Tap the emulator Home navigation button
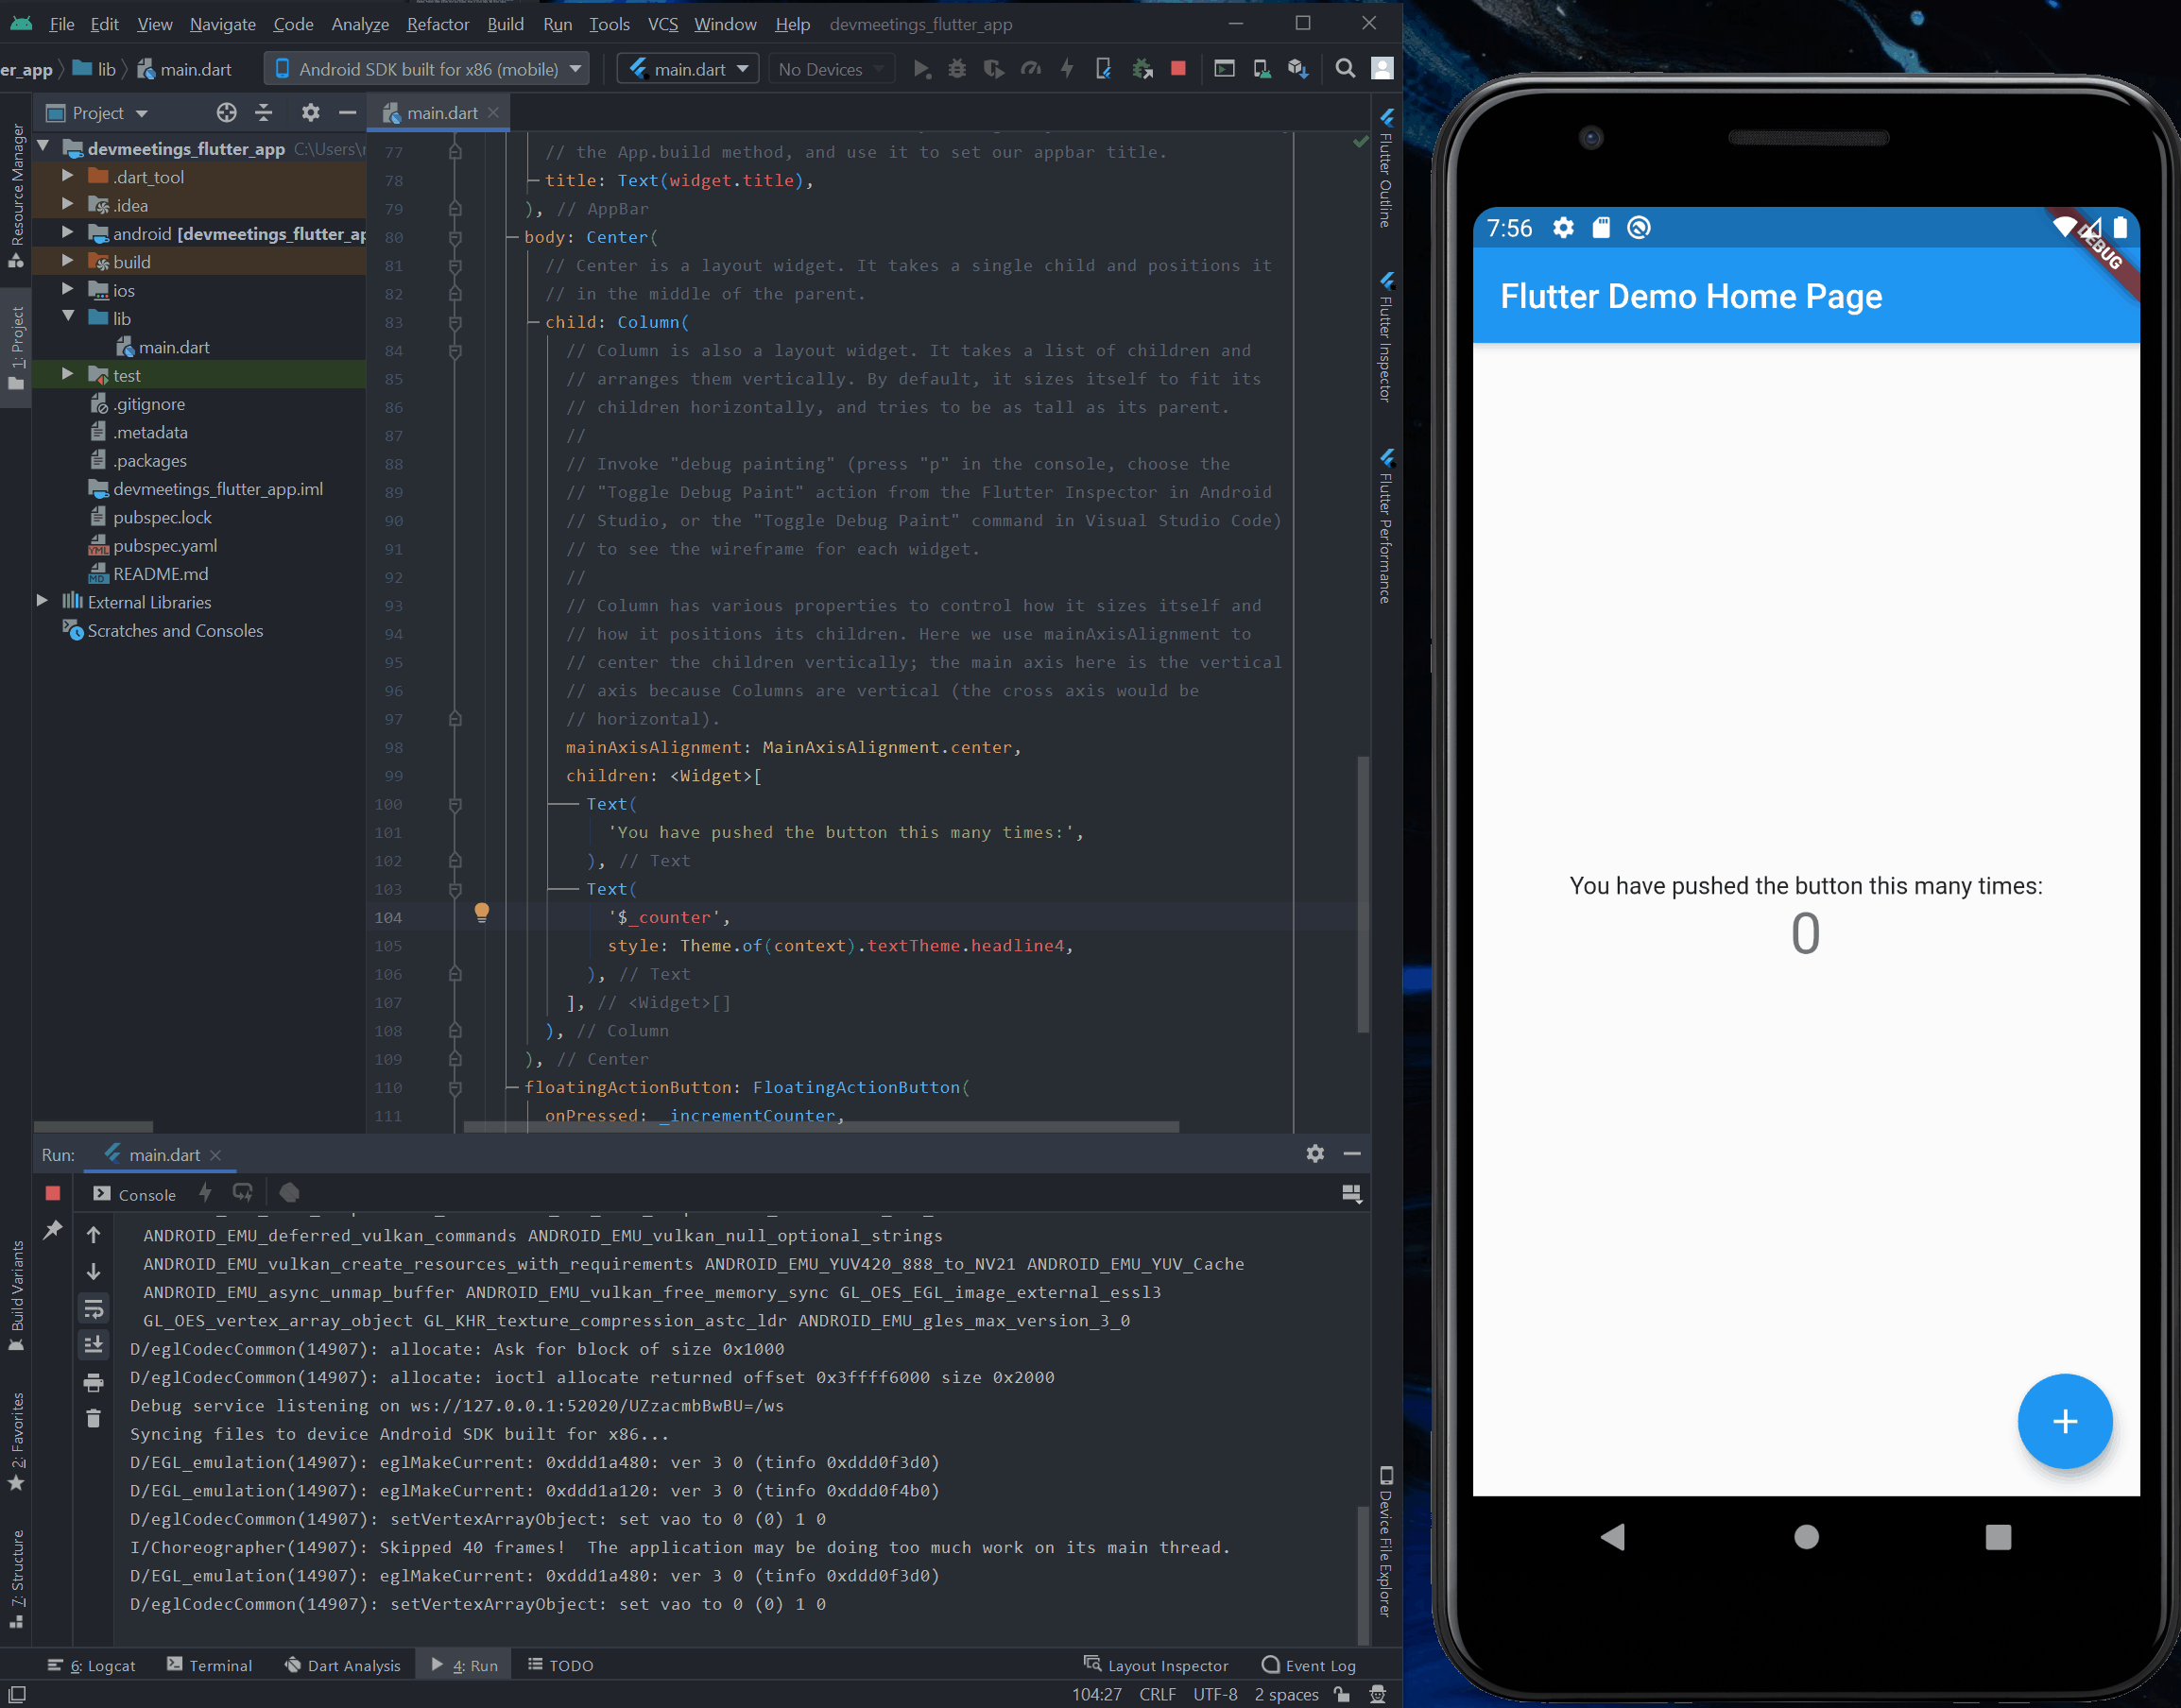The height and width of the screenshot is (1708, 2181). 1806,1537
